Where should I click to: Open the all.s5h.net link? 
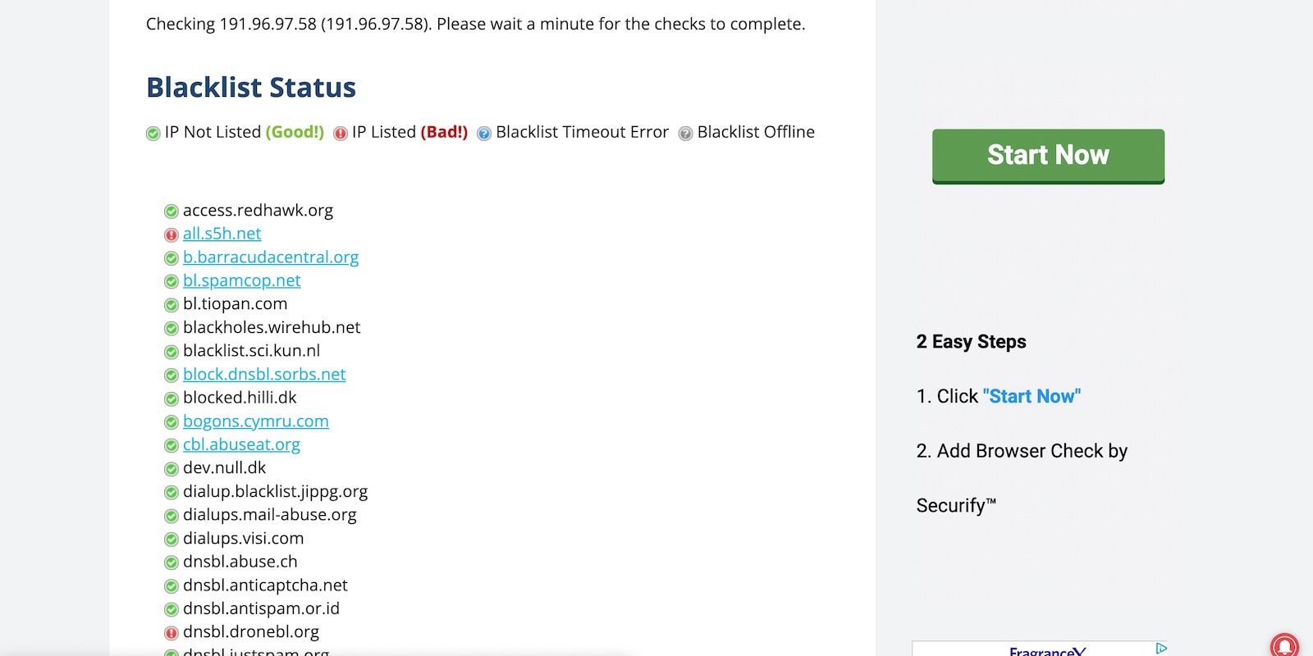coord(222,234)
